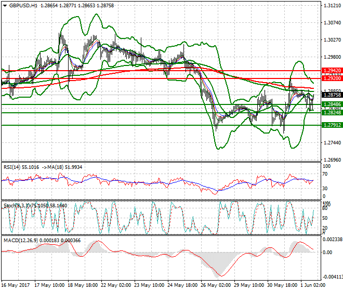
Task: Click the 1.27440 price scale value
Action: click(332, 143)
